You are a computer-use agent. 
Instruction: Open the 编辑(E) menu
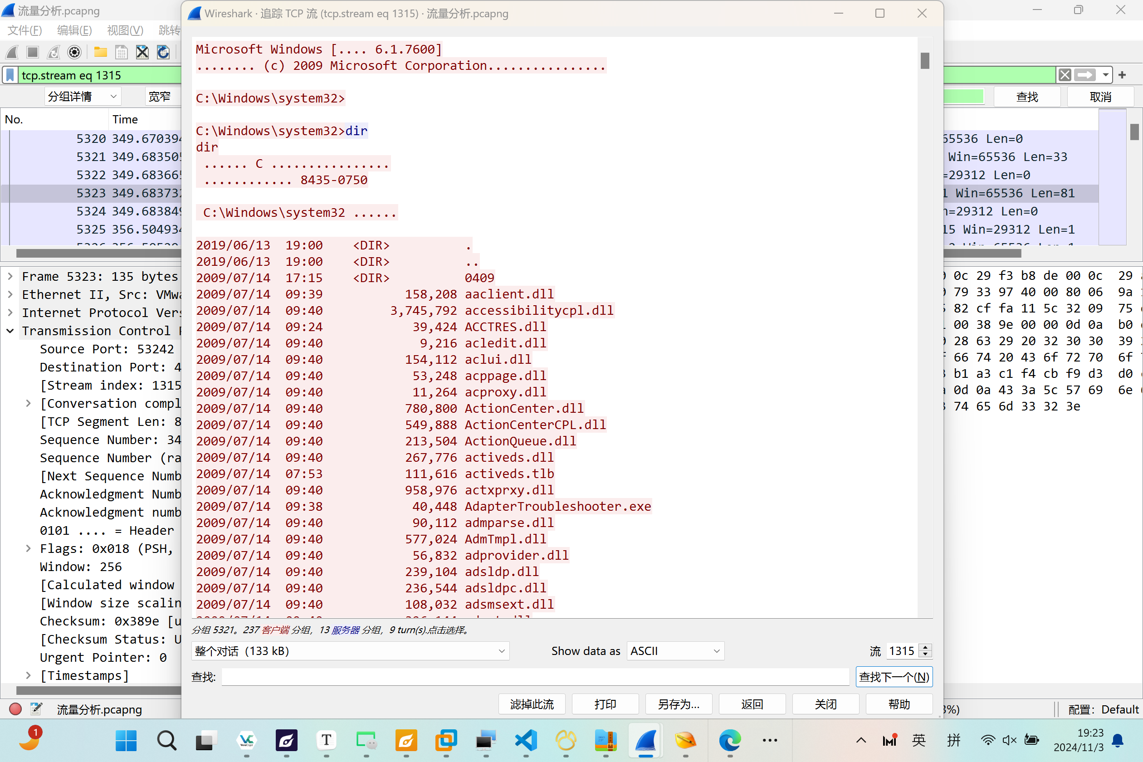point(74,30)
